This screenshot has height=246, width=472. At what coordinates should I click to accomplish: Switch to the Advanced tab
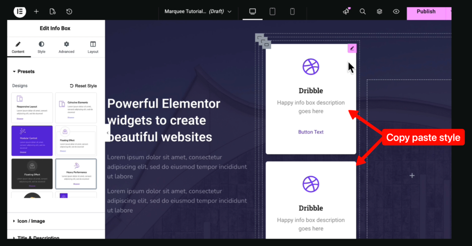(66, 47)
